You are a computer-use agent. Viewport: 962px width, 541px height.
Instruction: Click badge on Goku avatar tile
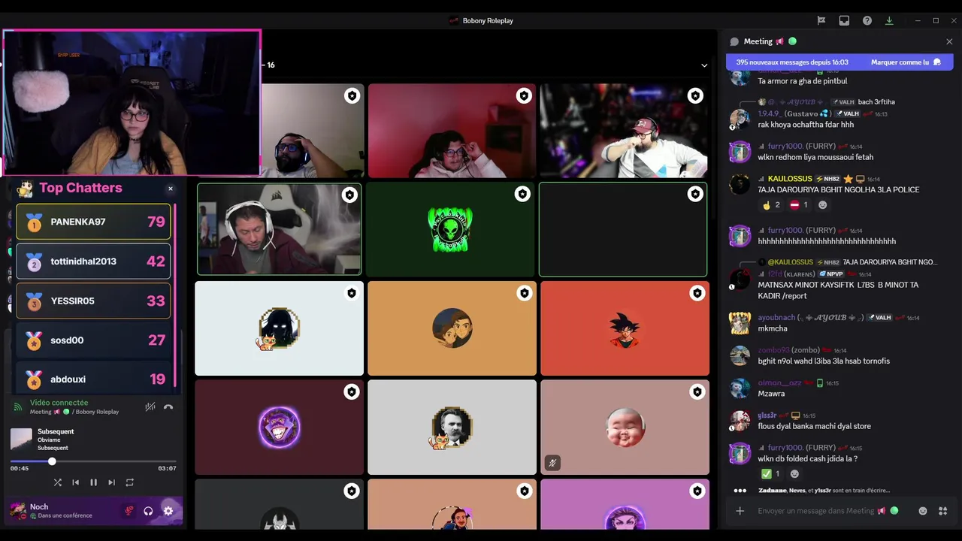[697, 293]
